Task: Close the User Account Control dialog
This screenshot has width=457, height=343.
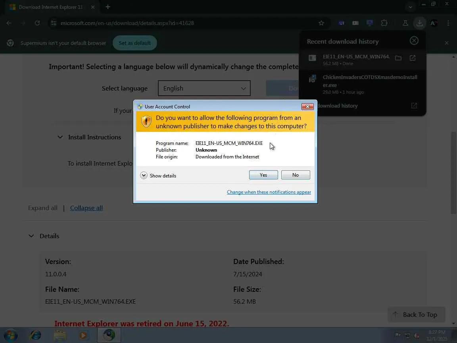Action: click(x=307, y=106)
